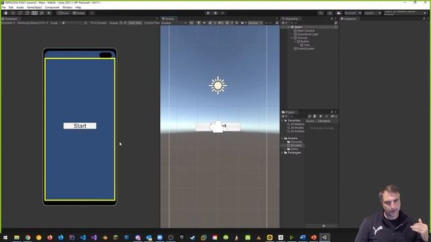Open Visual Studio Code from taskbar
Viewport: 431px width, 242px height.
click(83, 237)
